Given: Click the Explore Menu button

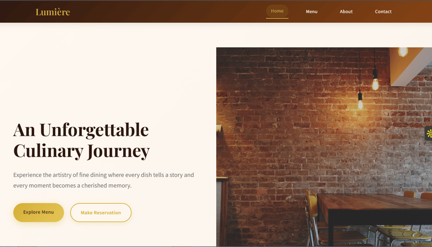Looking at the screenshot, I should tap(39, 212).
